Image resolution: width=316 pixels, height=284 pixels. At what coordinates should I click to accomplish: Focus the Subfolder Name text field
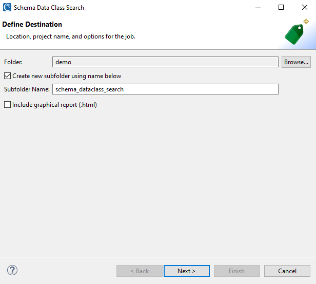pyautogui.click(x=165, y=89)
